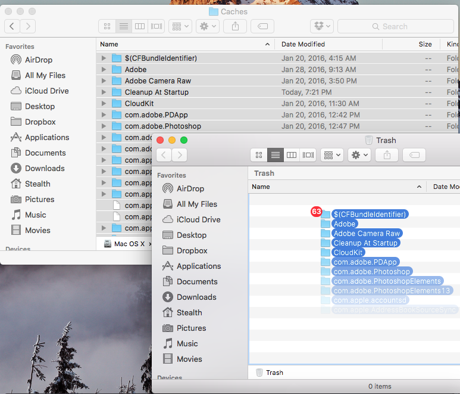Image resolution: width=460 pixels, height=394 pixels.
Task: Open All My Files in Trash sidebar
Action: [x=189, y=204]
